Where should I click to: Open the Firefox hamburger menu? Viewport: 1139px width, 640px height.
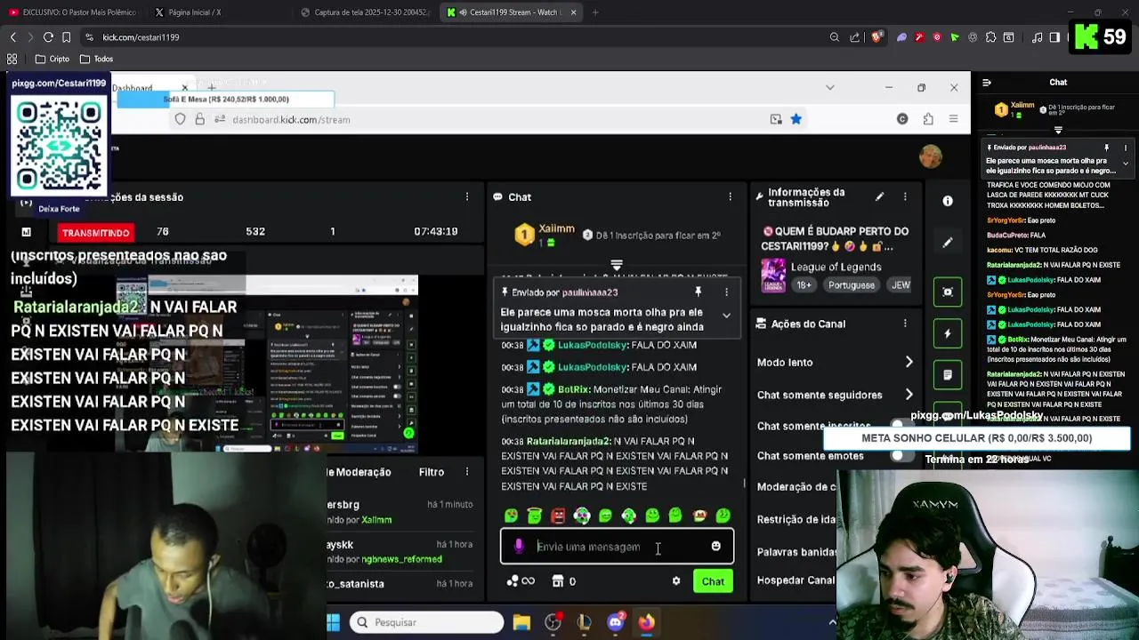click(x=953, y=119)
